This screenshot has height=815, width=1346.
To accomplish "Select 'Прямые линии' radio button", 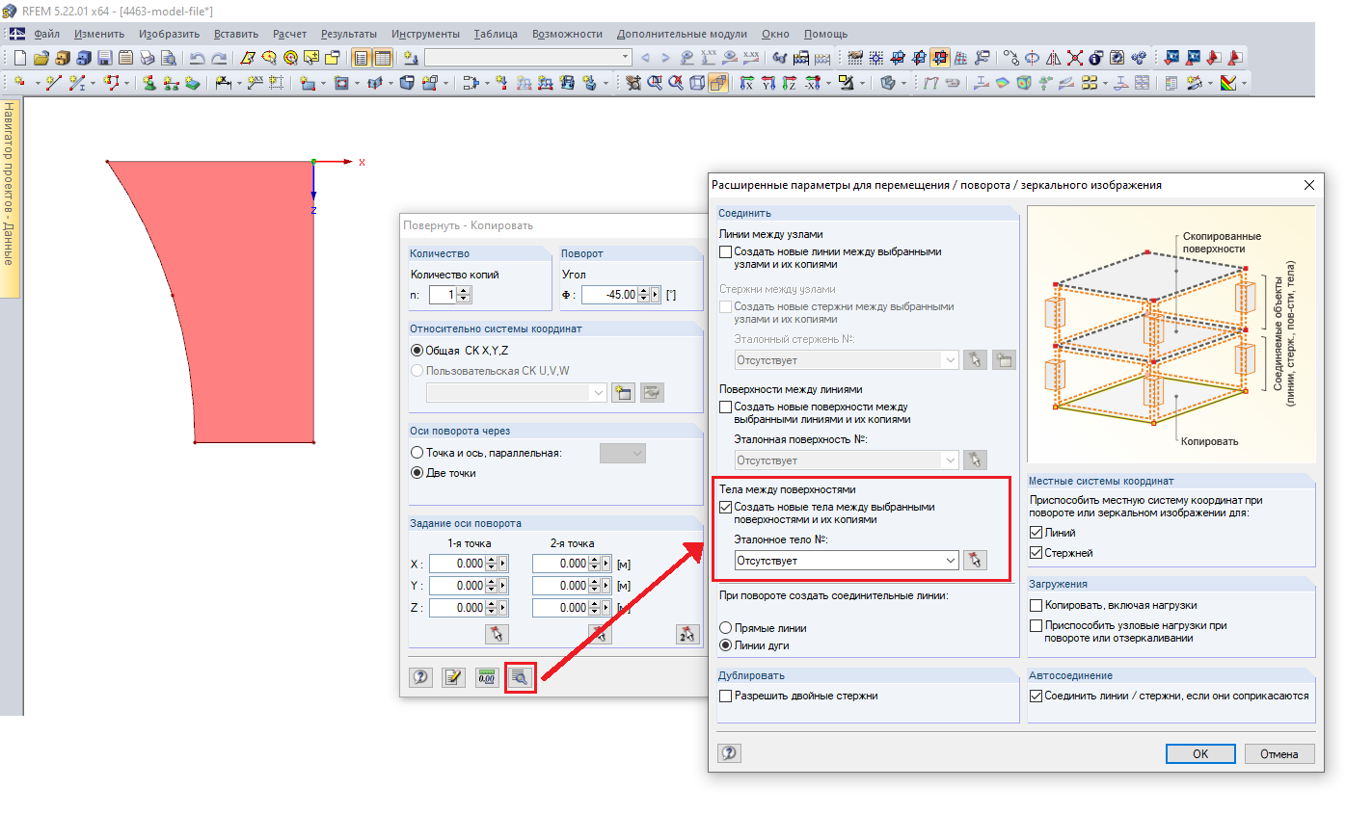I will [x=726, y=628].
